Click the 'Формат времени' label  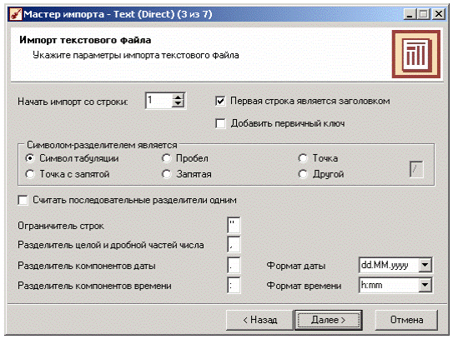(x=304, y=286)
